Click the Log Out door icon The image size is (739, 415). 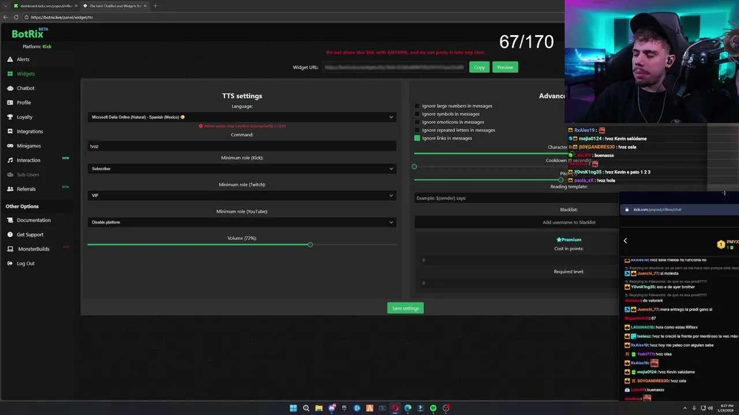pos(10,263)
